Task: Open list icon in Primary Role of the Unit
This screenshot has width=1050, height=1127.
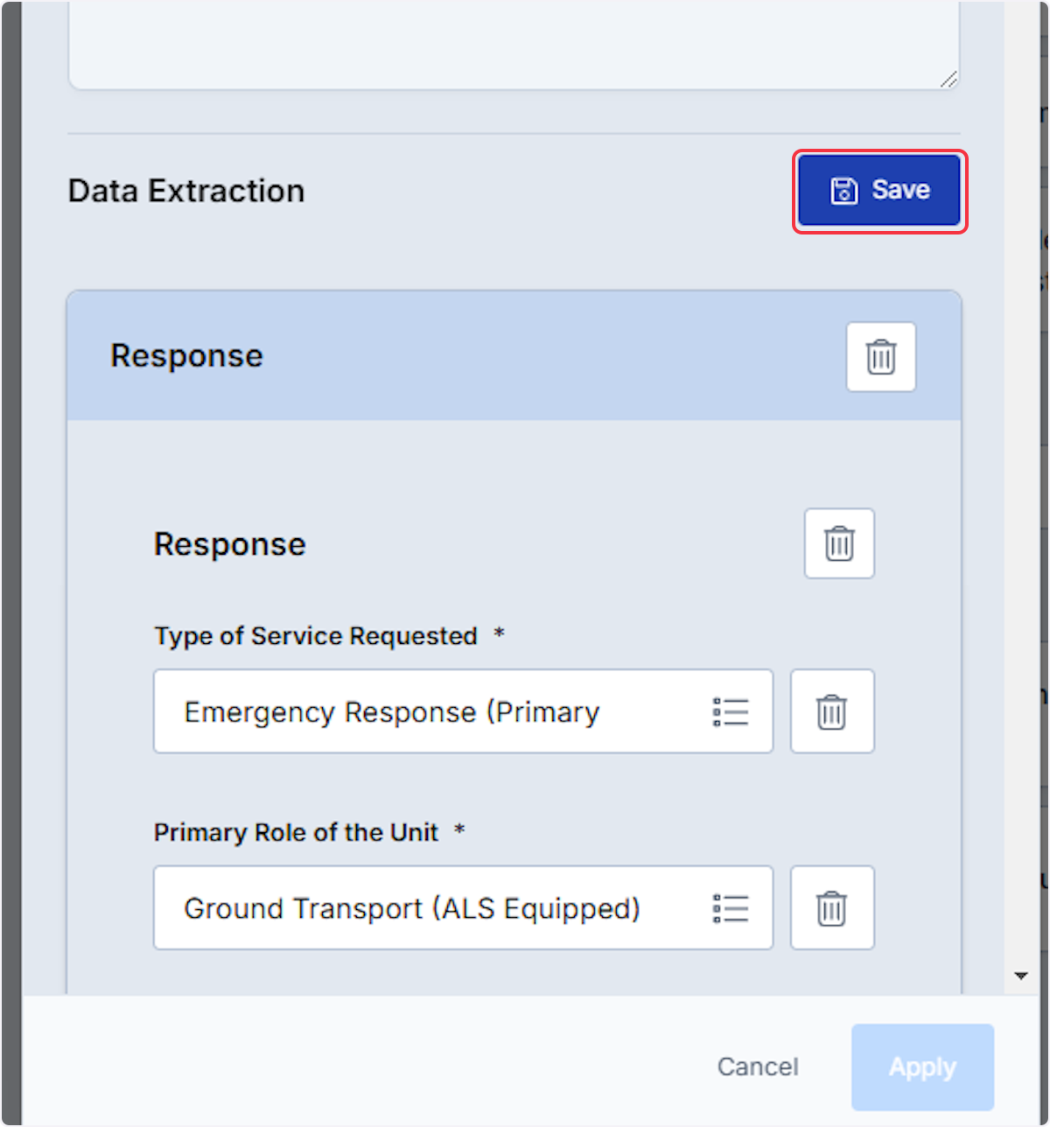Action: tap(731, 907)
